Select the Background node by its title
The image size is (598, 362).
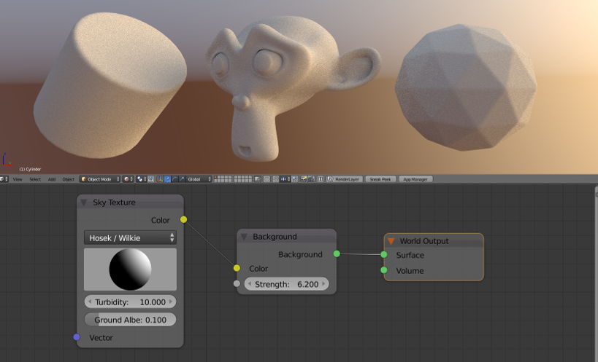[x=275, y=237]
